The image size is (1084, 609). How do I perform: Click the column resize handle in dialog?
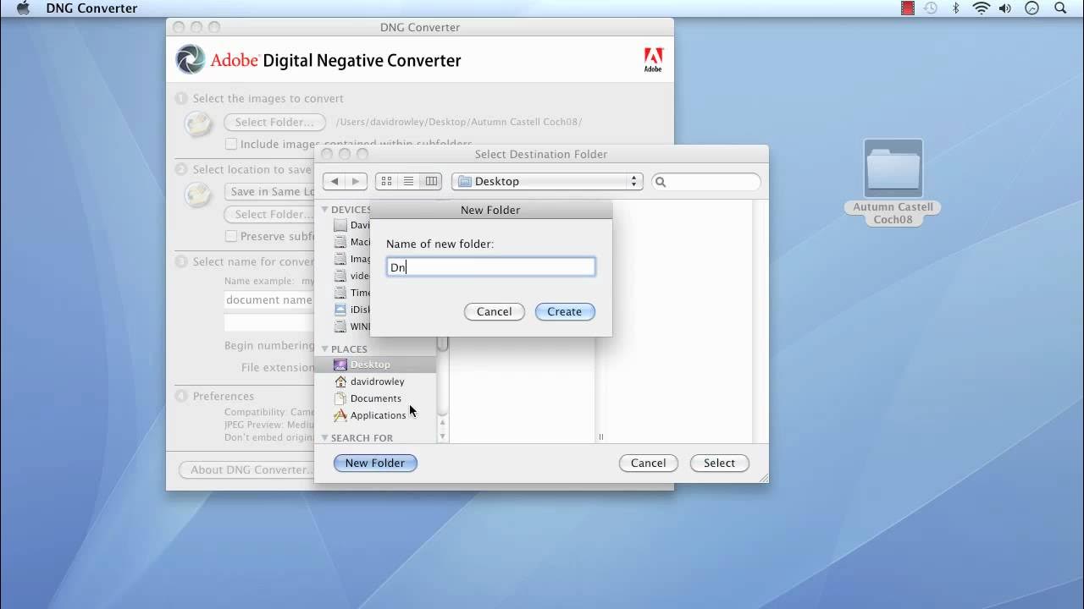tap(601, 437)
